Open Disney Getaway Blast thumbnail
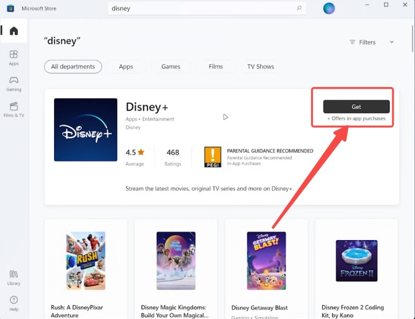415x319 pixels. (266, 261)
